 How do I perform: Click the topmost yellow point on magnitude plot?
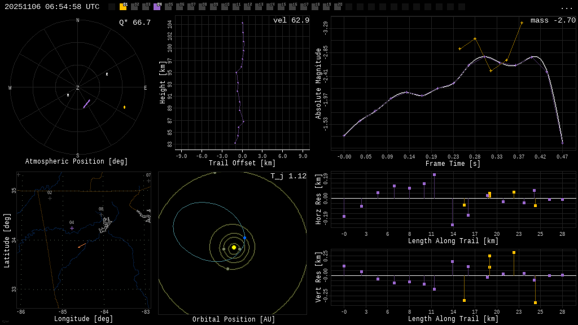click(x=522, y=23)
